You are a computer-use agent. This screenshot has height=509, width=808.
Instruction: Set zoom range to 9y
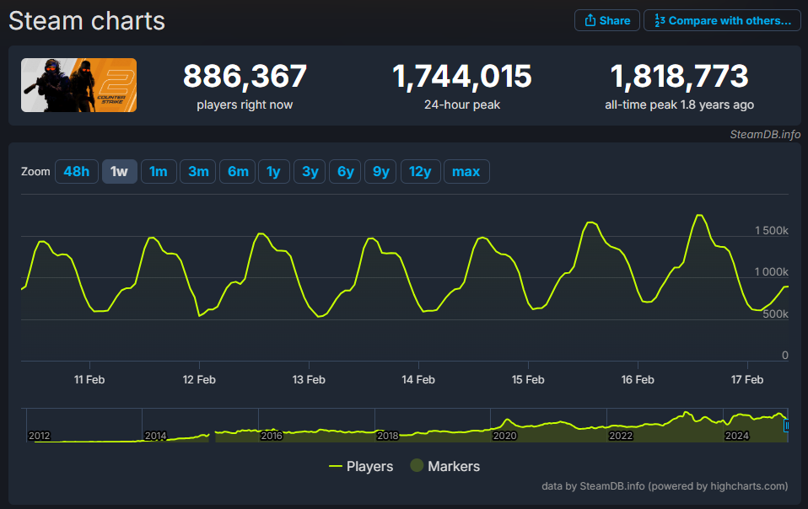tap(381, 171)
